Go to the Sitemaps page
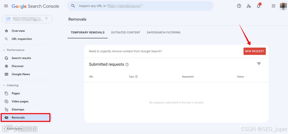This screenshot has height=134, width=288. coord(18,110)
